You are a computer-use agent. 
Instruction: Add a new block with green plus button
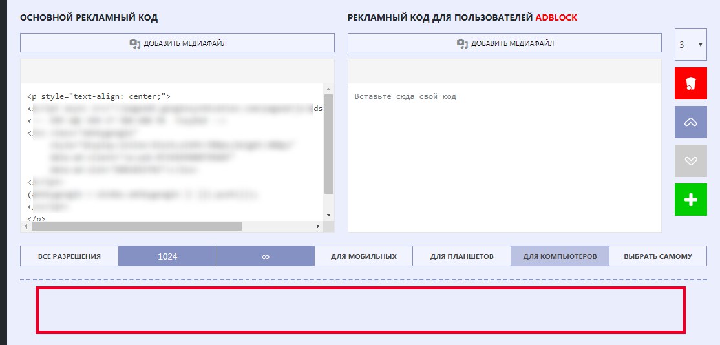tap(691, 200)
